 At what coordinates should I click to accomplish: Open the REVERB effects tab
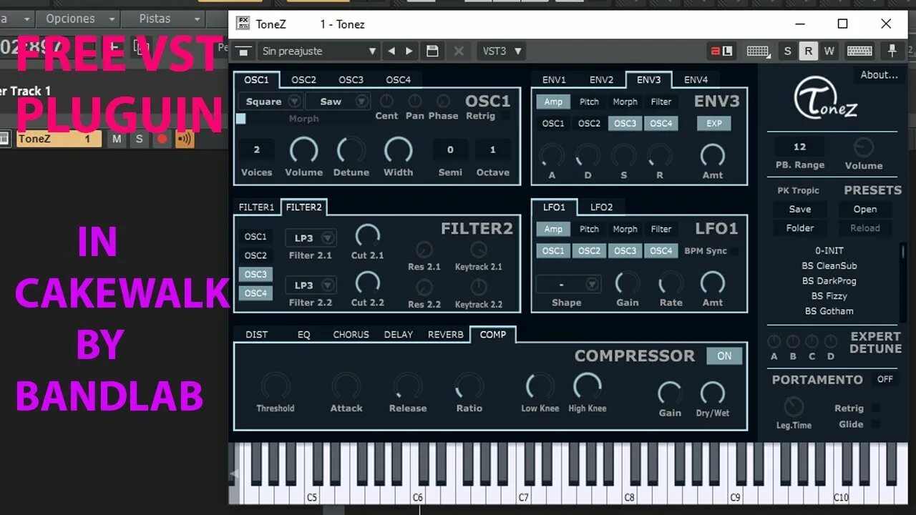[x=445, y=335]
